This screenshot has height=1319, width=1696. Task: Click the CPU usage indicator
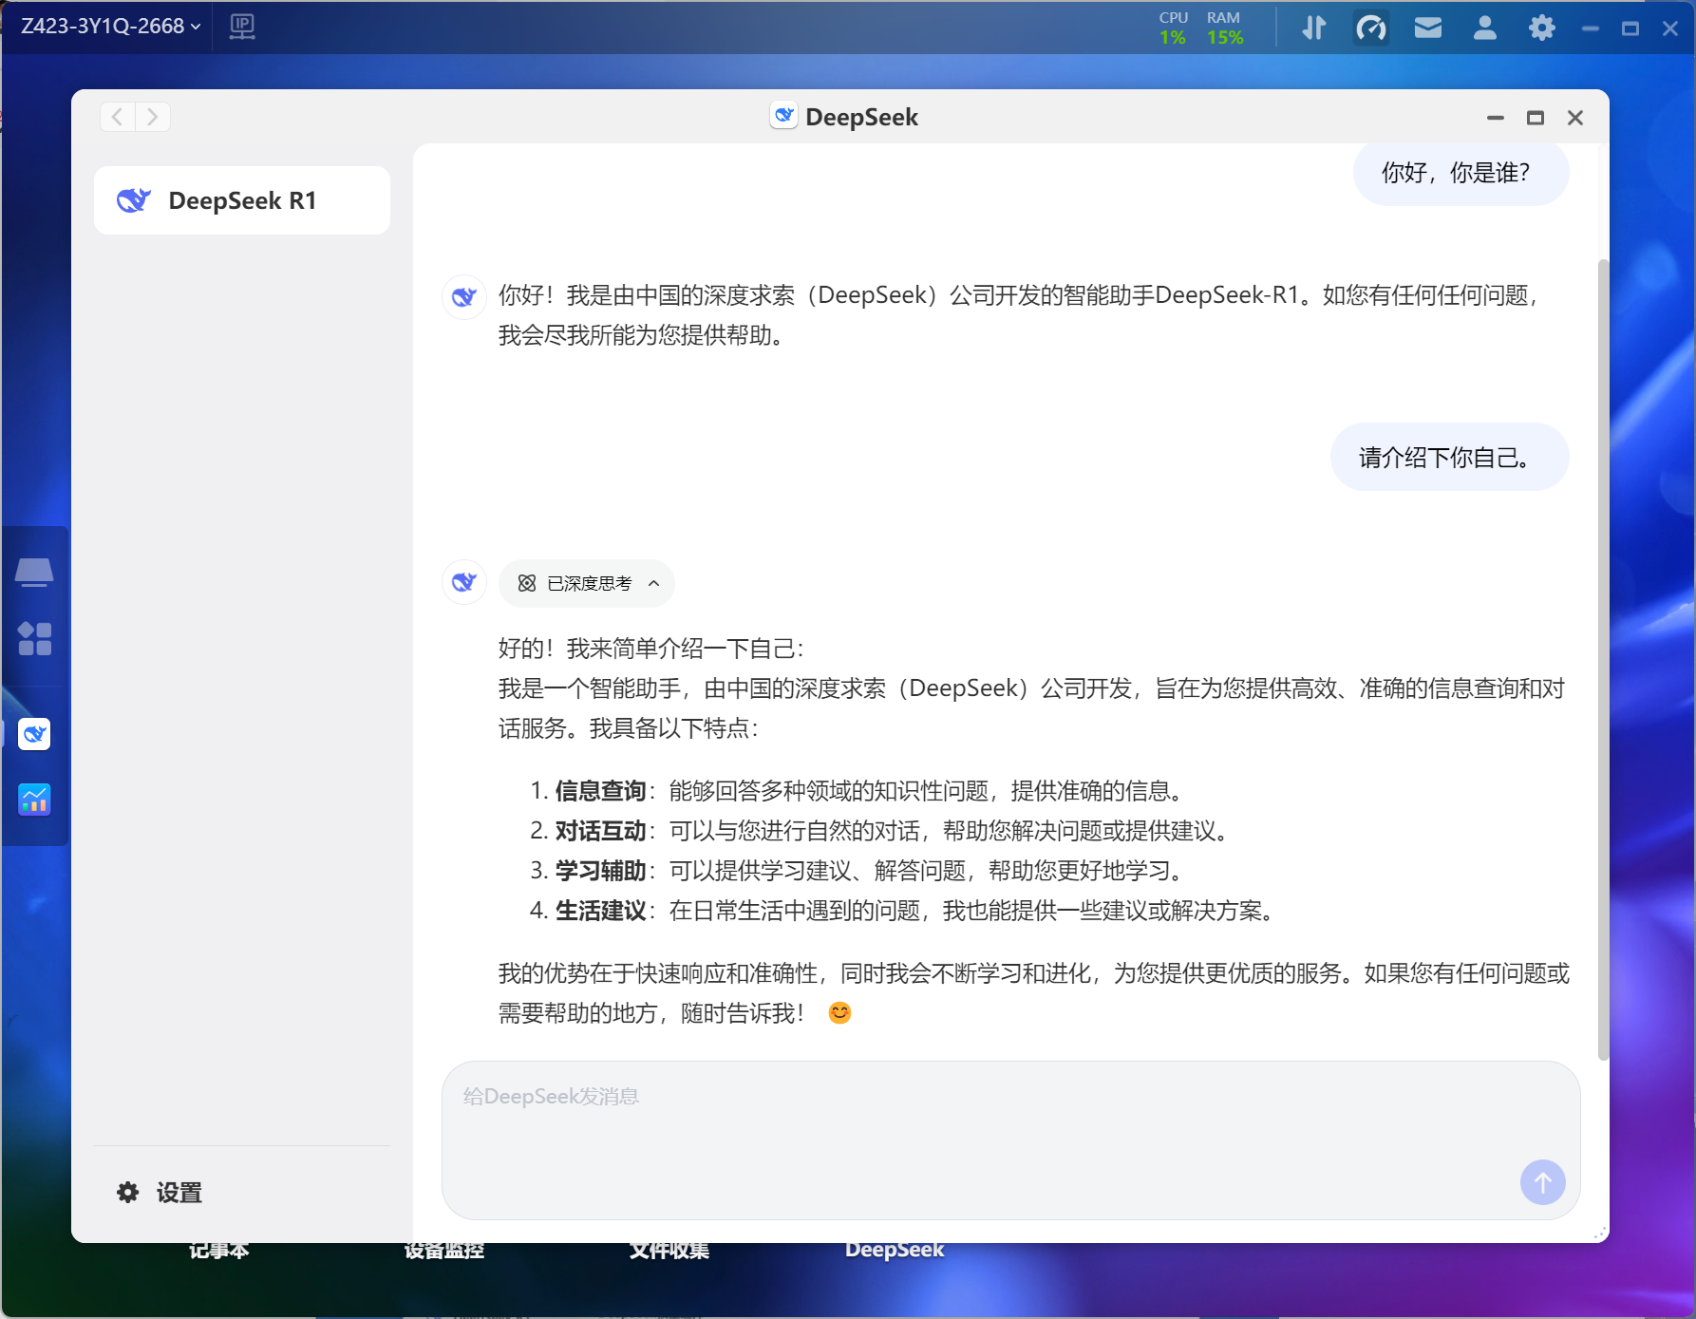pos(1174,28)
